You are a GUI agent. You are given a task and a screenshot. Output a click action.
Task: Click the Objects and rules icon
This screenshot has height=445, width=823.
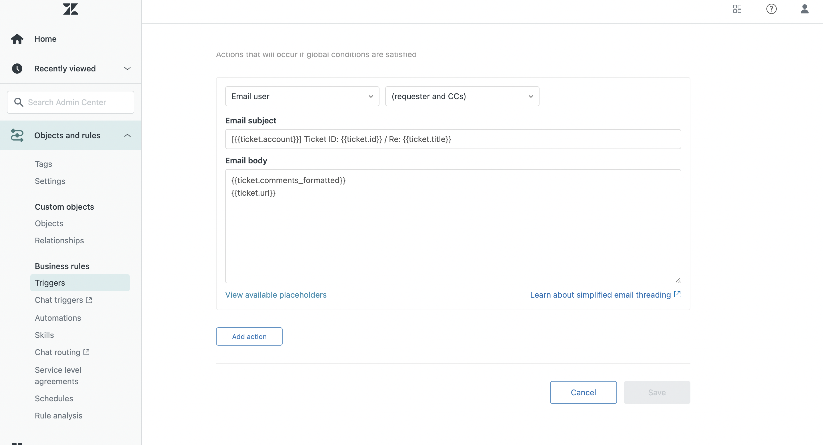pos(17,135)
